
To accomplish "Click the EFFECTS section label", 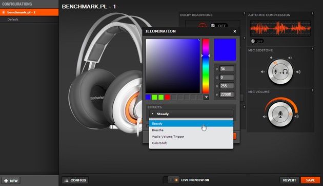I will tap(154, 107).
